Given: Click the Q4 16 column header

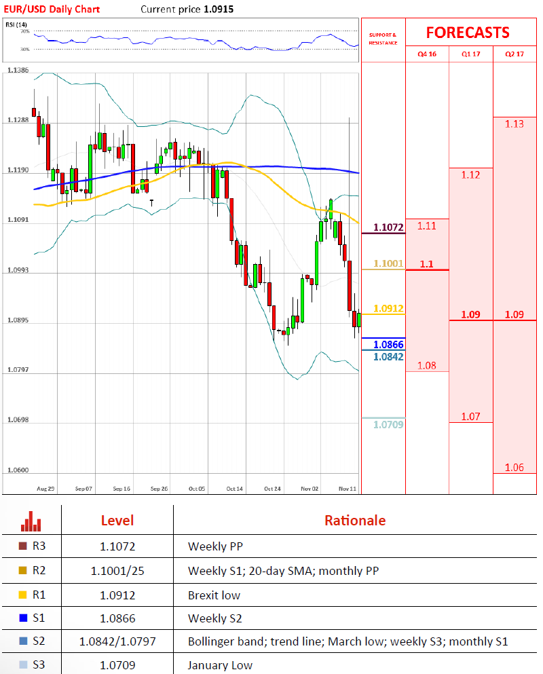Looking at the screenshot, I should click(427, 54).
